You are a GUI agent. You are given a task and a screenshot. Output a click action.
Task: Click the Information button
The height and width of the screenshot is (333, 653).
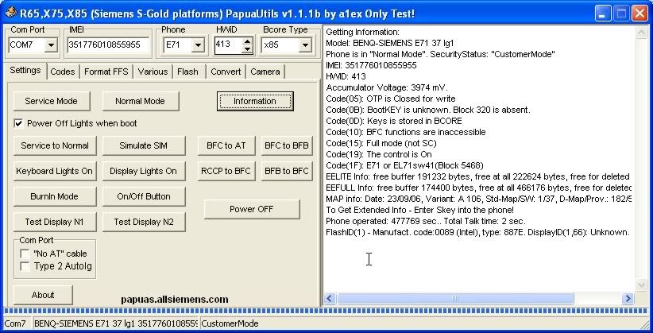[255, 101]
